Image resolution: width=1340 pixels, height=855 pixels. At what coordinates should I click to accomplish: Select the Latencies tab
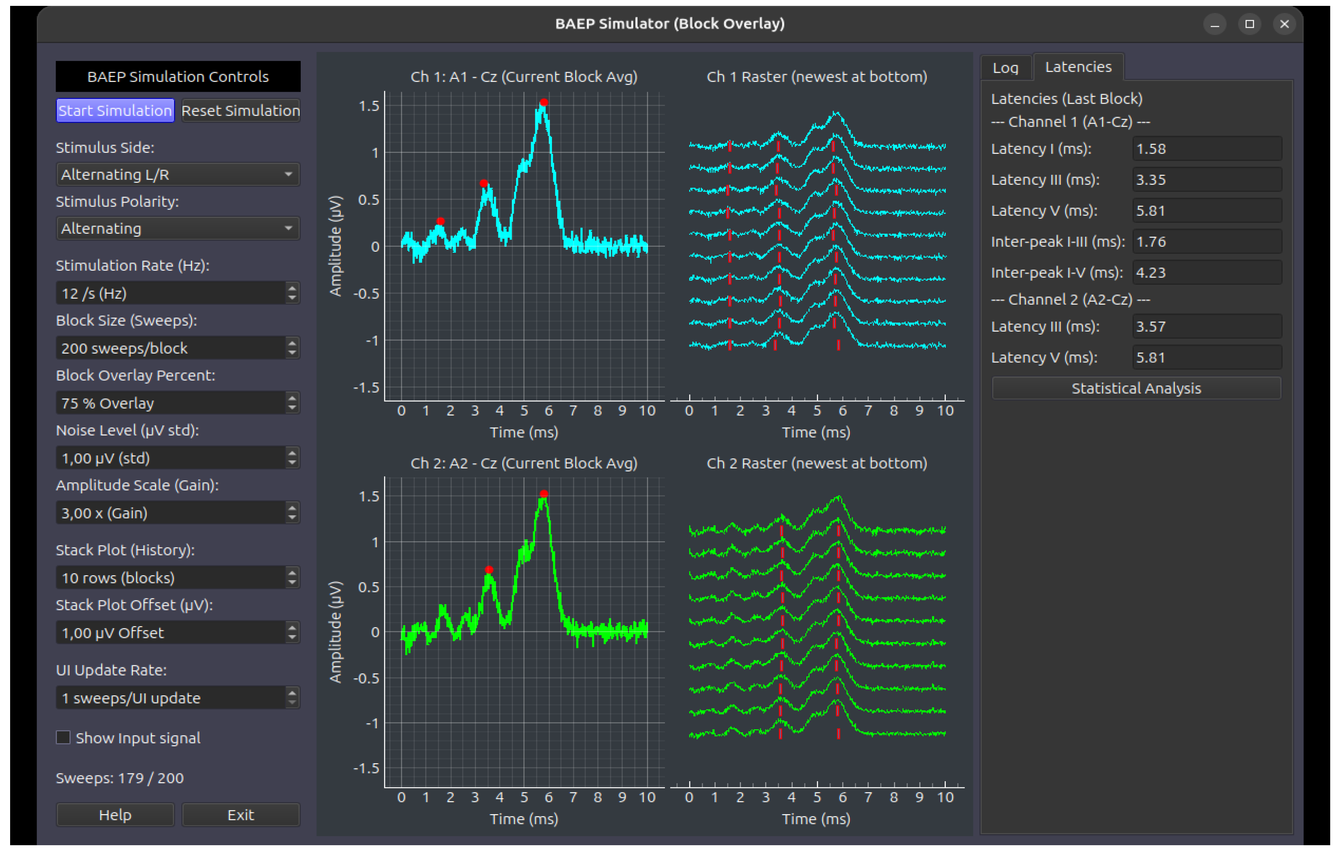(1078, 67)
